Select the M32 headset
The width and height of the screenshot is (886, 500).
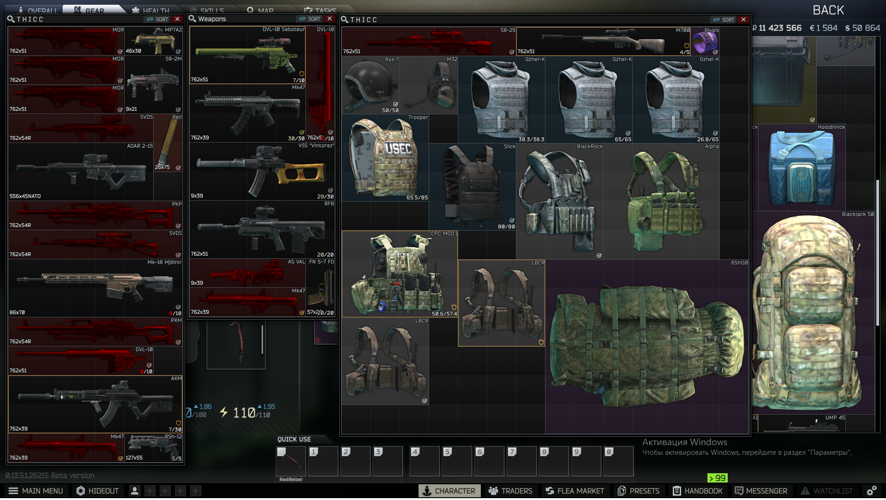(429, 85)
